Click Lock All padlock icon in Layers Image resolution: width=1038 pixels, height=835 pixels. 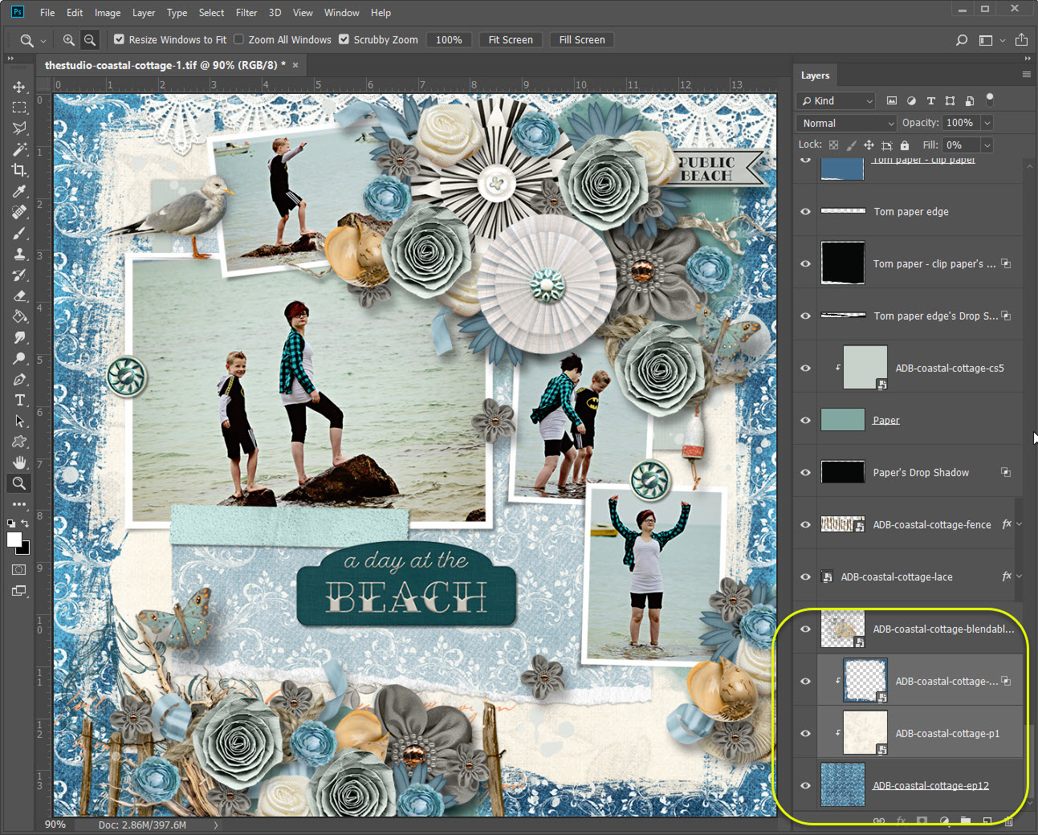tap(905, 145)
